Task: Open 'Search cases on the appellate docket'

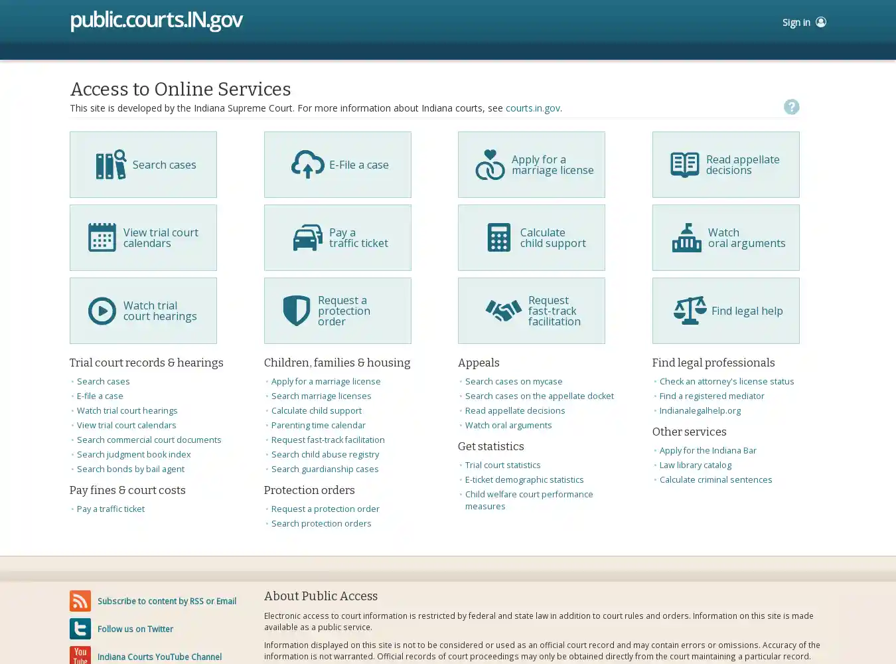Action: pyautogui.click(x=540, y=396)
